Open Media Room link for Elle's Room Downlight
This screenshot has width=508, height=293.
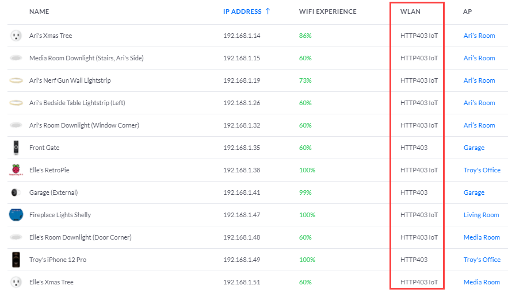tap(482, 237)
